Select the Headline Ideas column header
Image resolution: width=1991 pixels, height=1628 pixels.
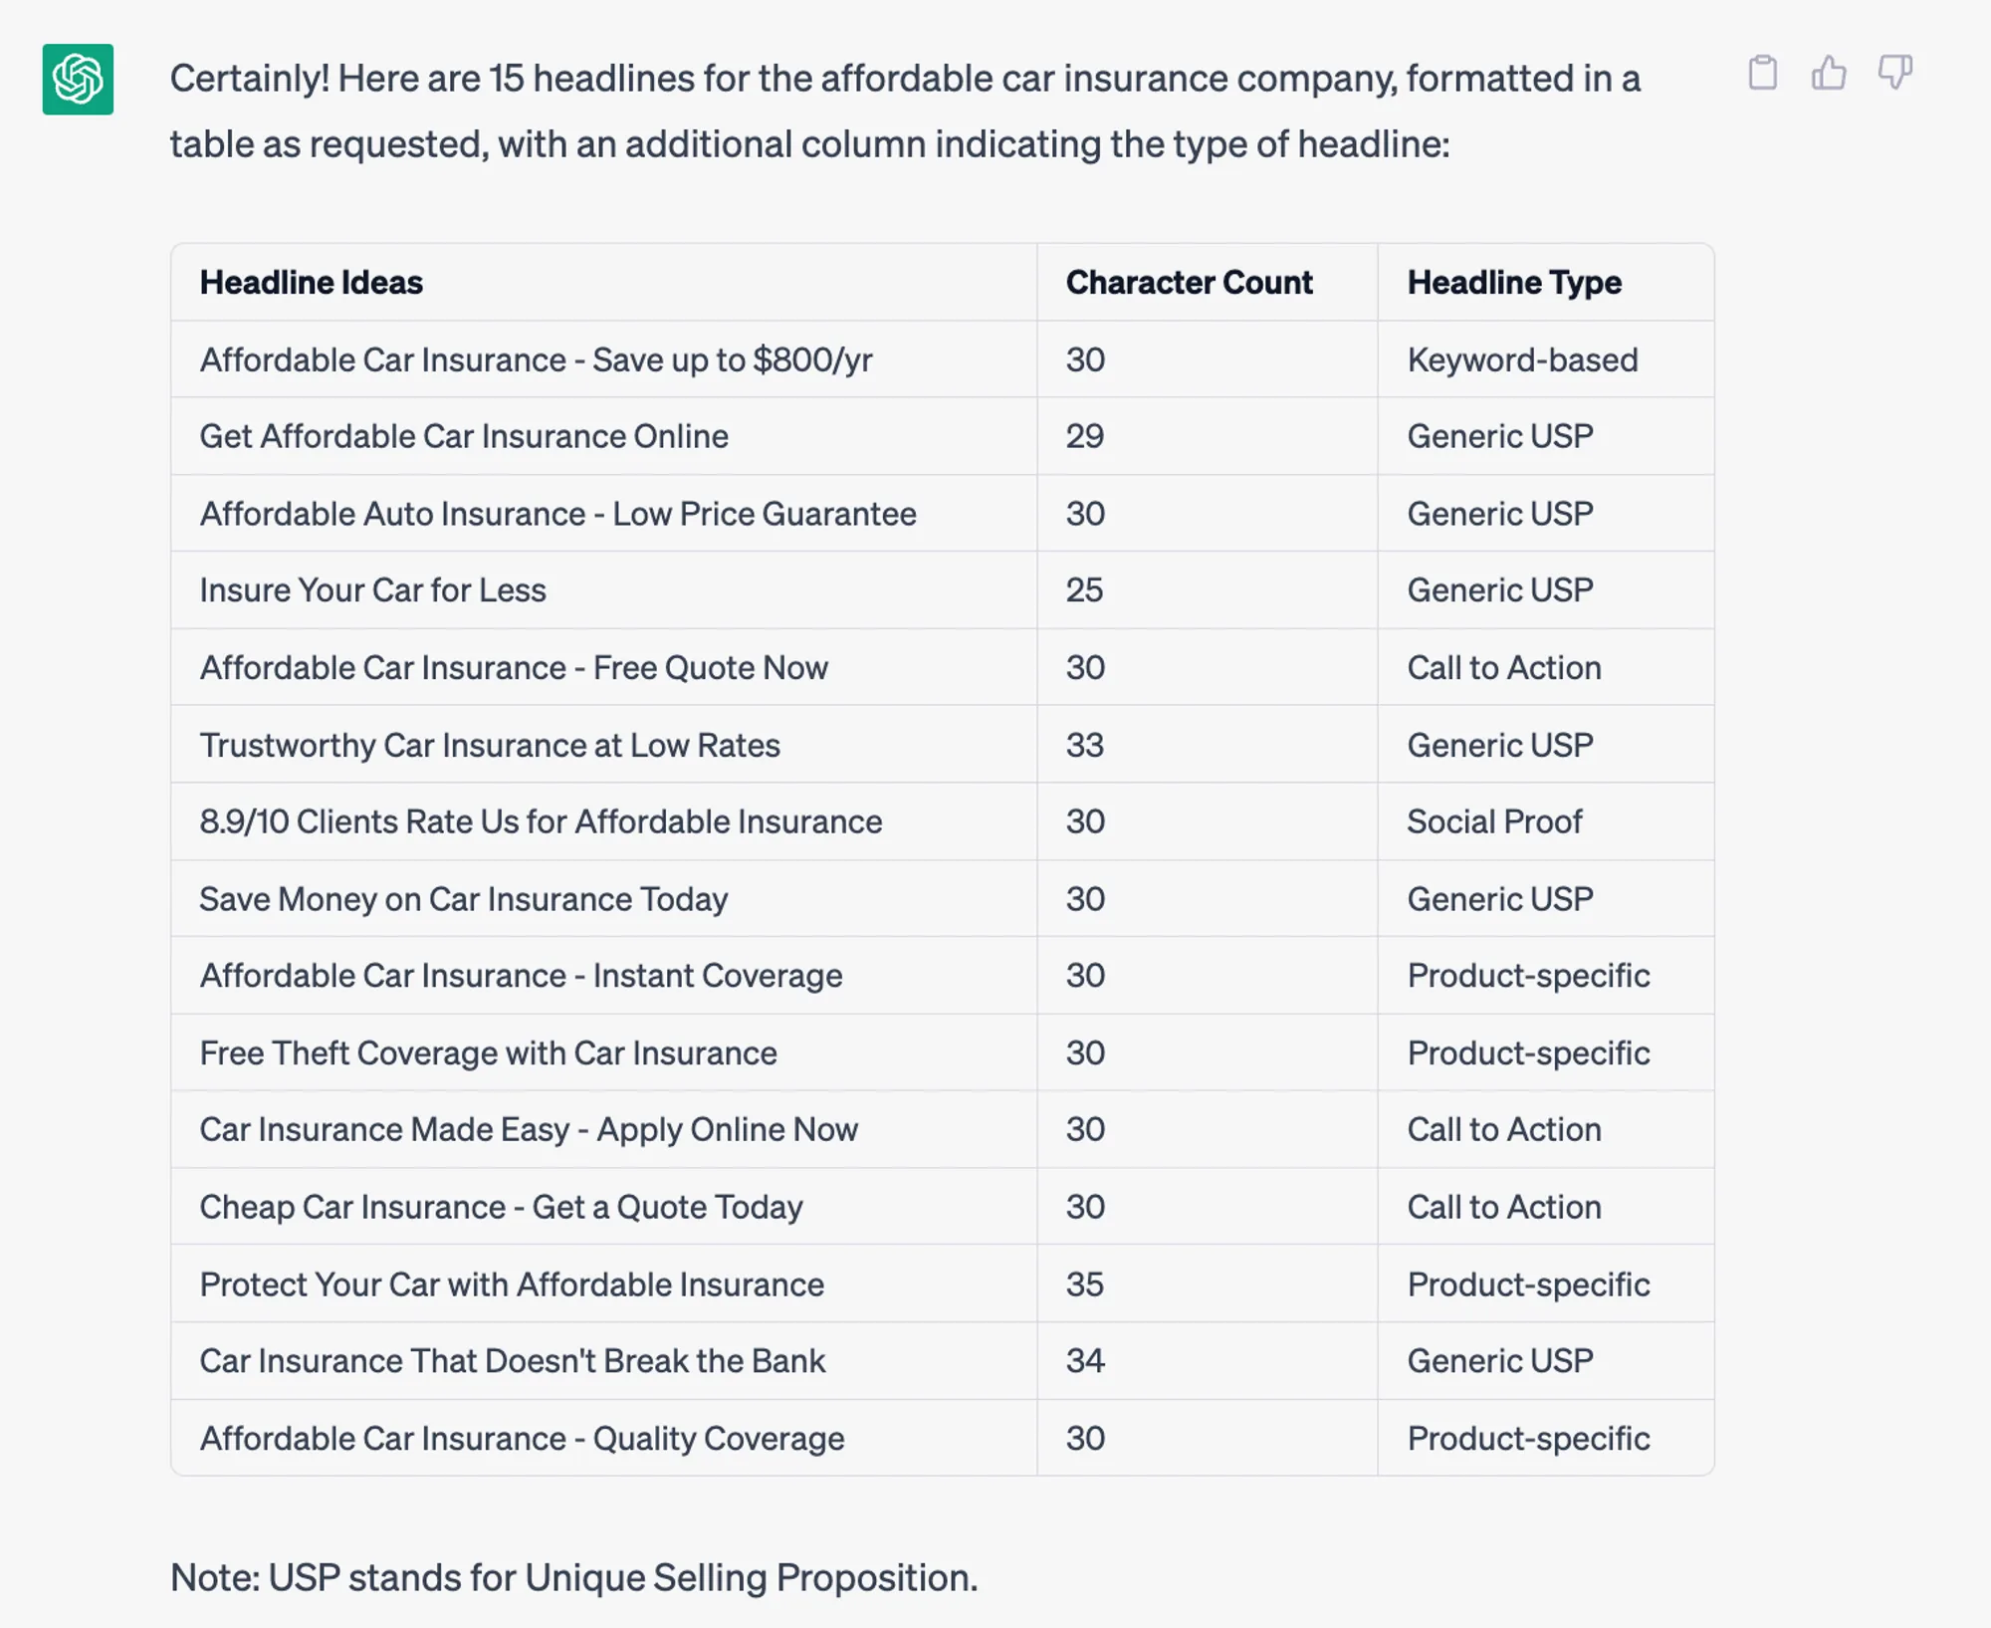[311, 283]
